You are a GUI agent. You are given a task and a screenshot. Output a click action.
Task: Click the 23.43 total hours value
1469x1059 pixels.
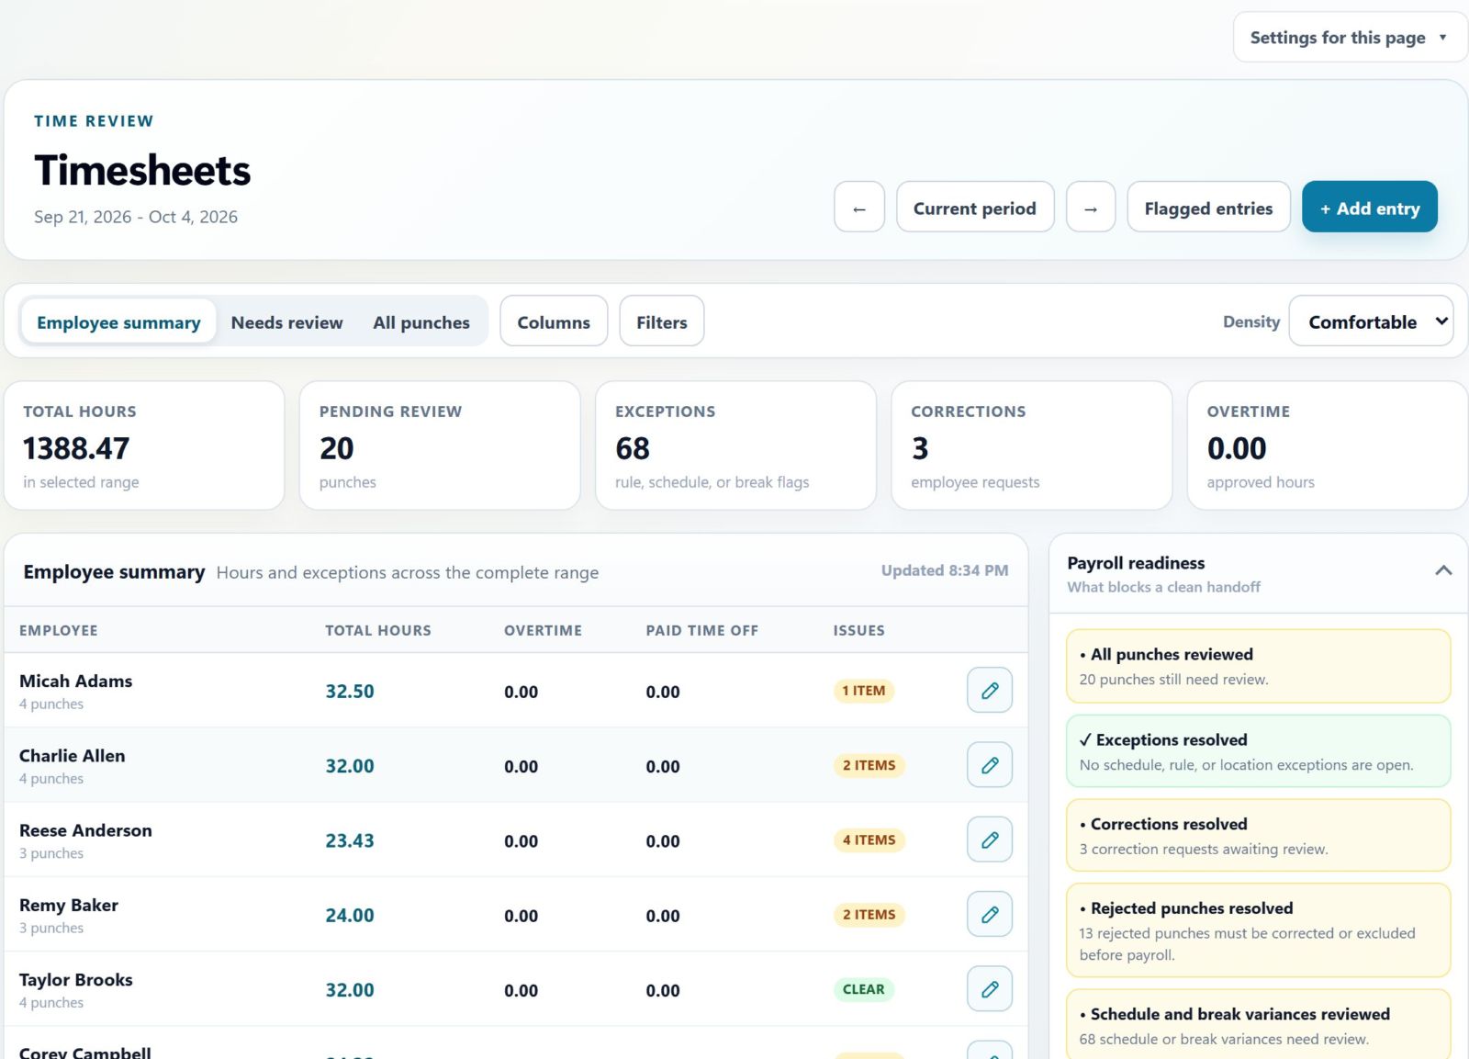tap(350, 840)
